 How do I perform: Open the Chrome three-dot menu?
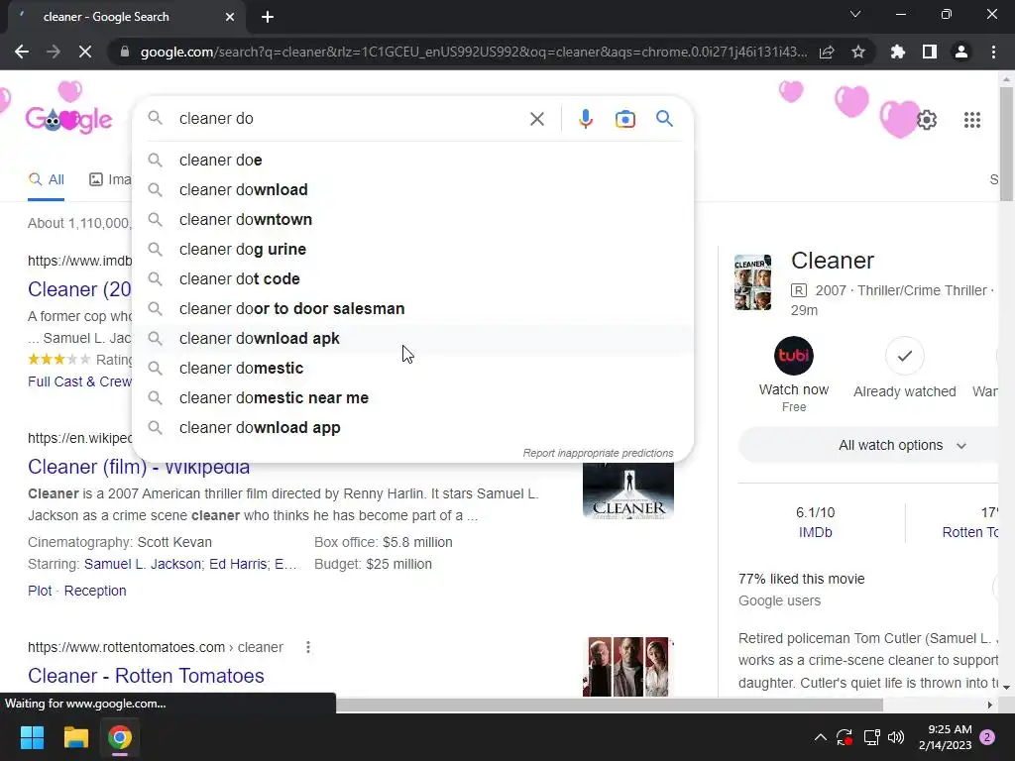pyautogui.click(x=993, y=52)
